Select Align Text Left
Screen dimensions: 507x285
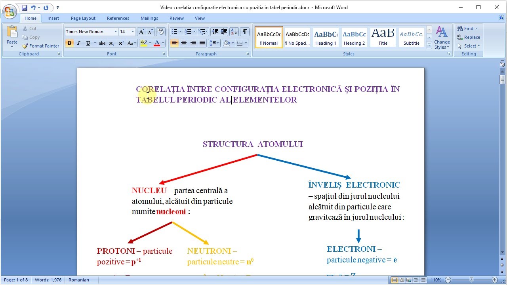coord(175,43)
